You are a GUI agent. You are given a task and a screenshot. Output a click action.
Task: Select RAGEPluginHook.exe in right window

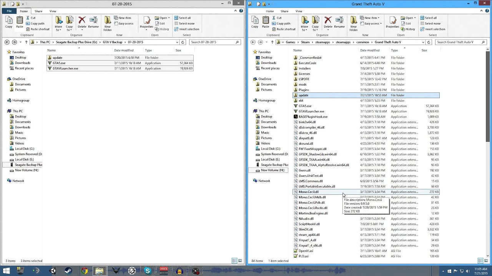click(366, 117)
